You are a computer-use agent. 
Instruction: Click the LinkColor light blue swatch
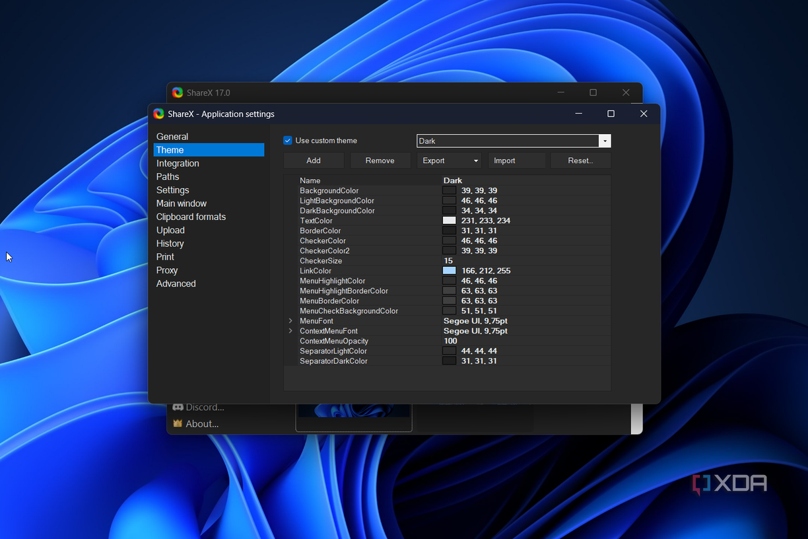450,271
